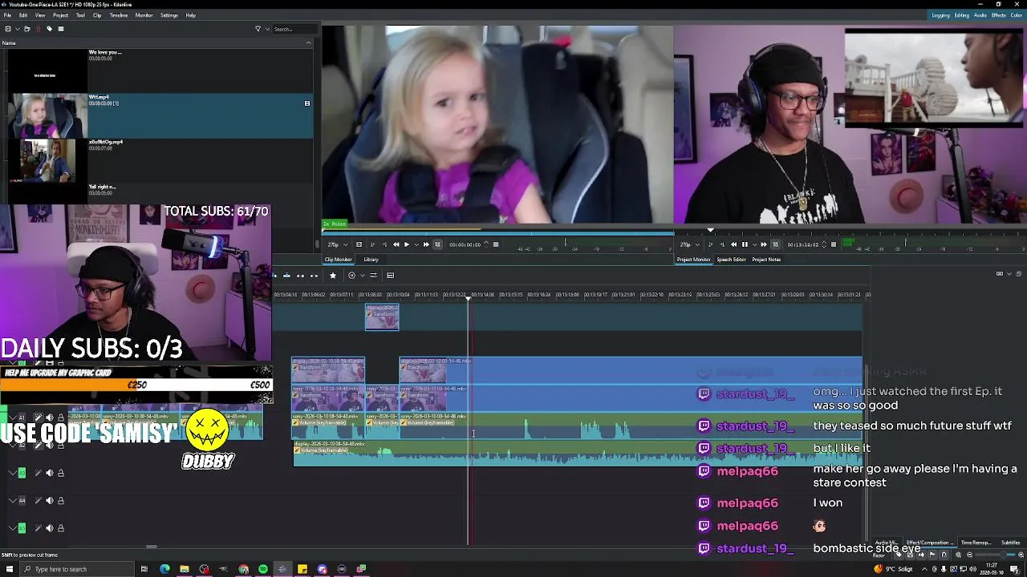Set zone out point in Clip Monitor
This screenshot has width=1027, height=577.
point(384,244)
